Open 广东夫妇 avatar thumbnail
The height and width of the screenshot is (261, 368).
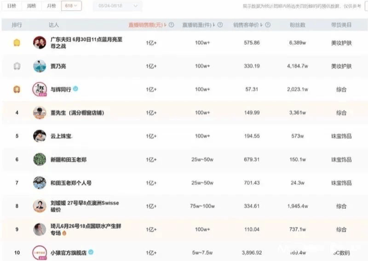tap(40, 43)
